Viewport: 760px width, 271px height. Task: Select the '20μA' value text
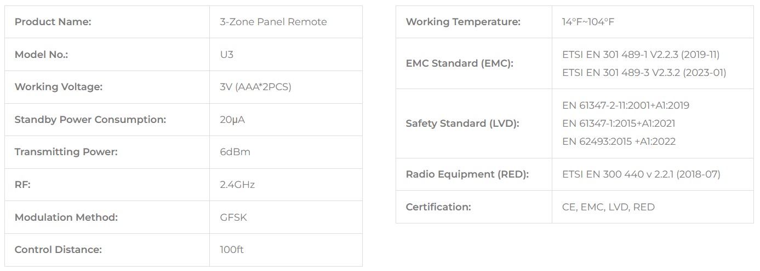click(232, 120)
